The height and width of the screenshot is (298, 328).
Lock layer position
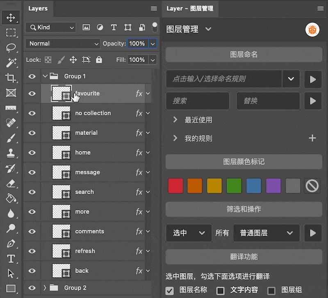pos(73,60)
